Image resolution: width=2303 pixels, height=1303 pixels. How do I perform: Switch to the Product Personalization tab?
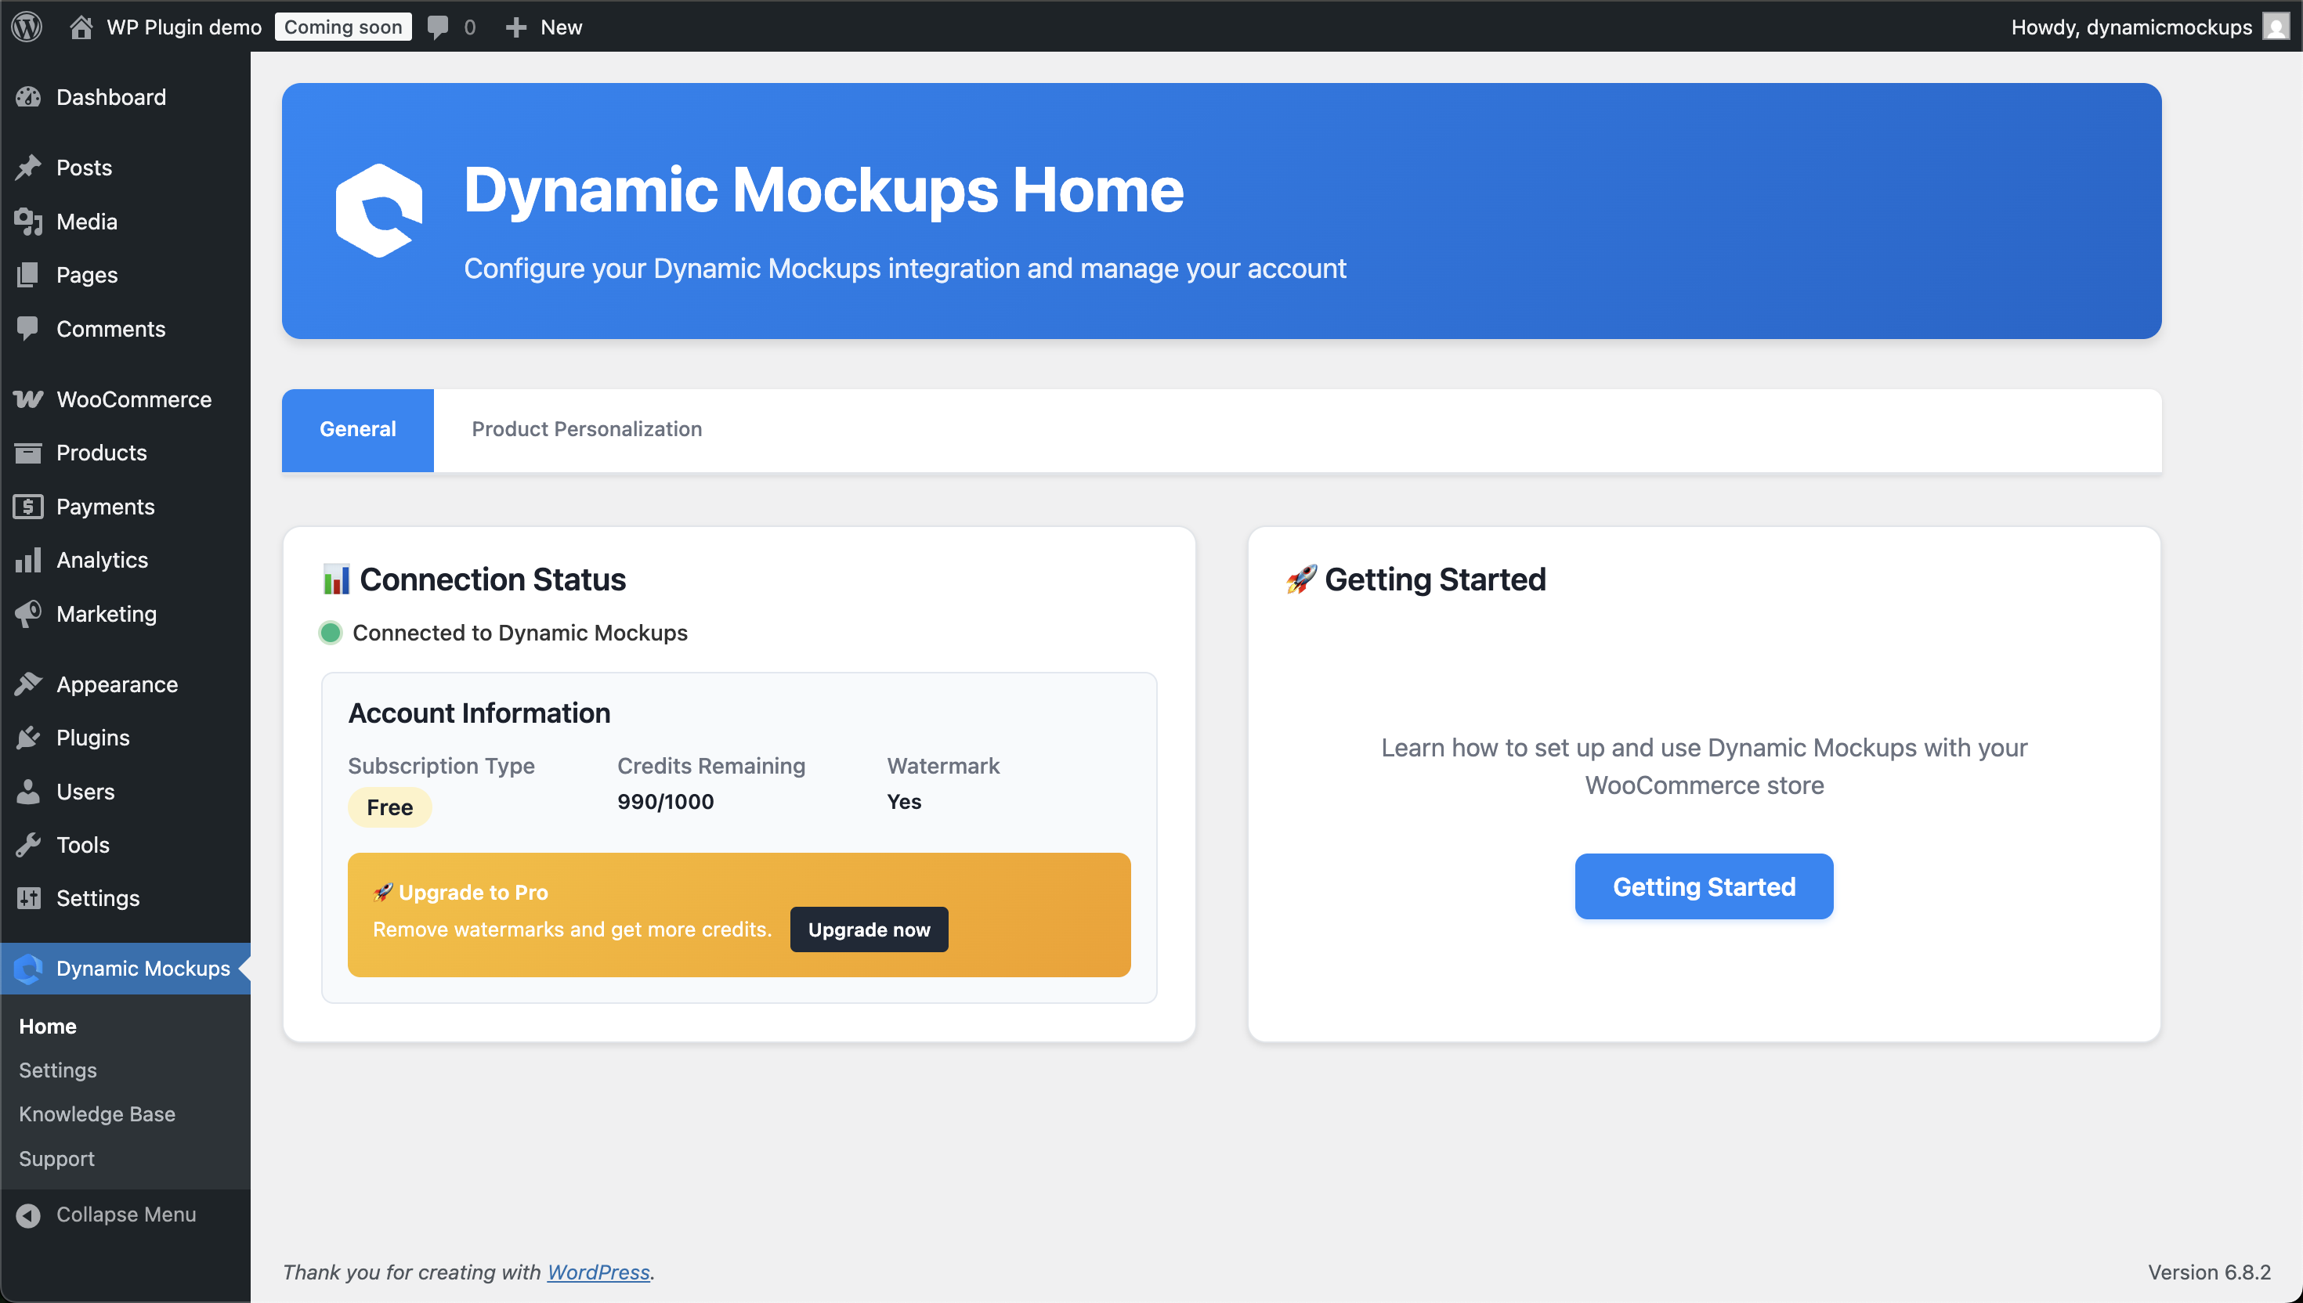tap(587, 430)
